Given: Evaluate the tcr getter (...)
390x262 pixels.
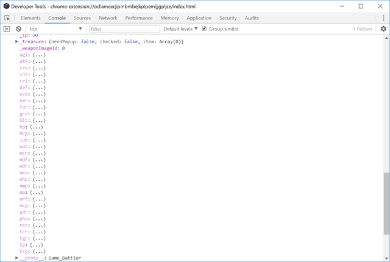Looking at the screenshot, I should pos(39,232).
